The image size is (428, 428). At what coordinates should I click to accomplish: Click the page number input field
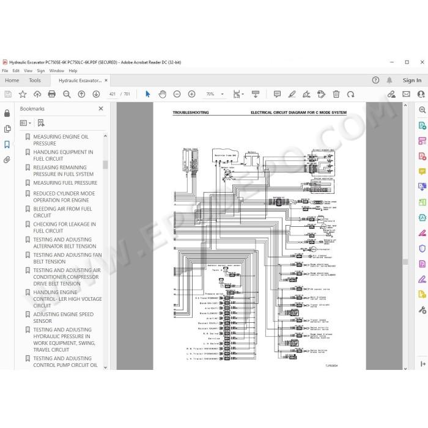112,94
